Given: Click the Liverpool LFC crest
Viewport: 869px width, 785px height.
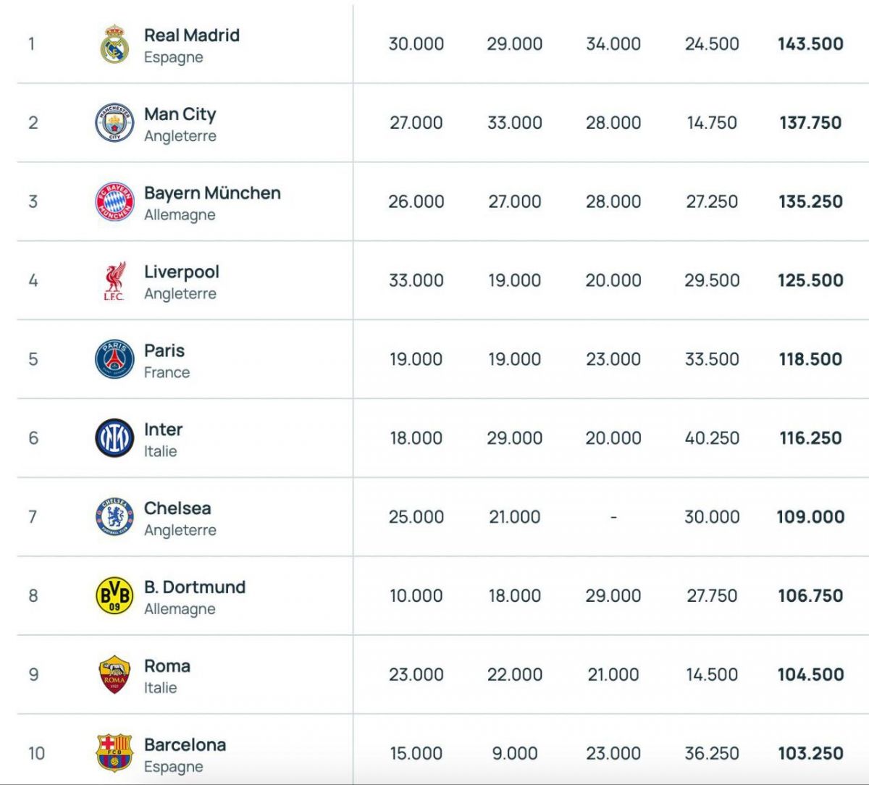Looking at the screenshot, I should [x=114, y=280].
